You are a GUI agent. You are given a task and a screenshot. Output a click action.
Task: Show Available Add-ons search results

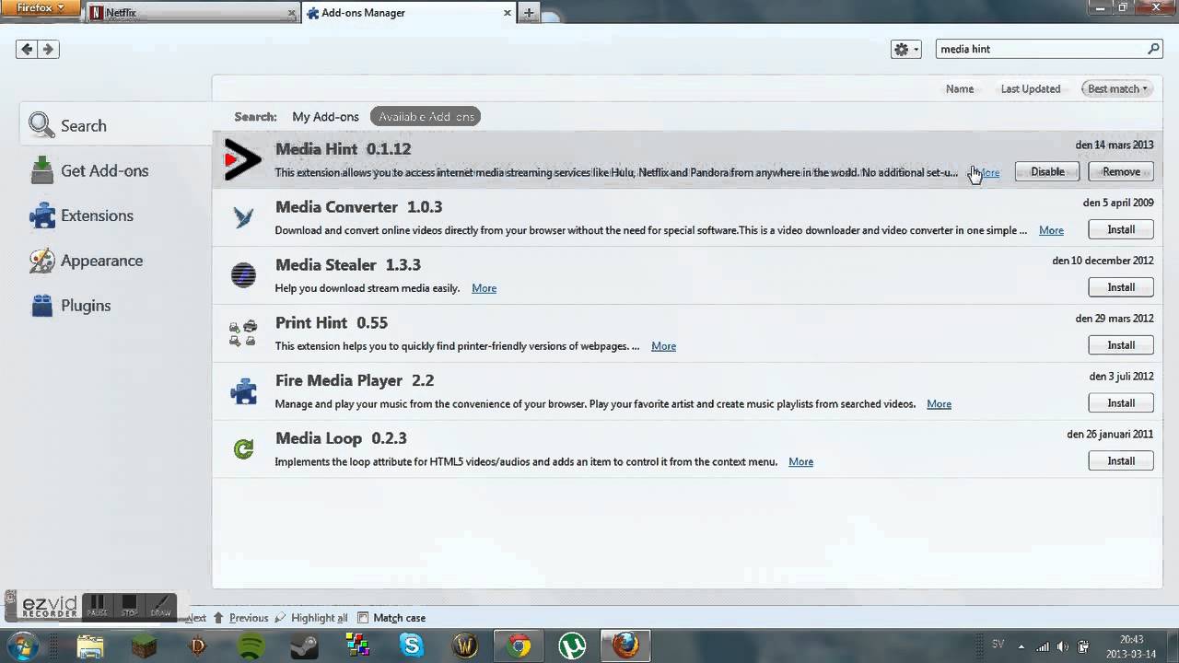(x=426, y=116)
